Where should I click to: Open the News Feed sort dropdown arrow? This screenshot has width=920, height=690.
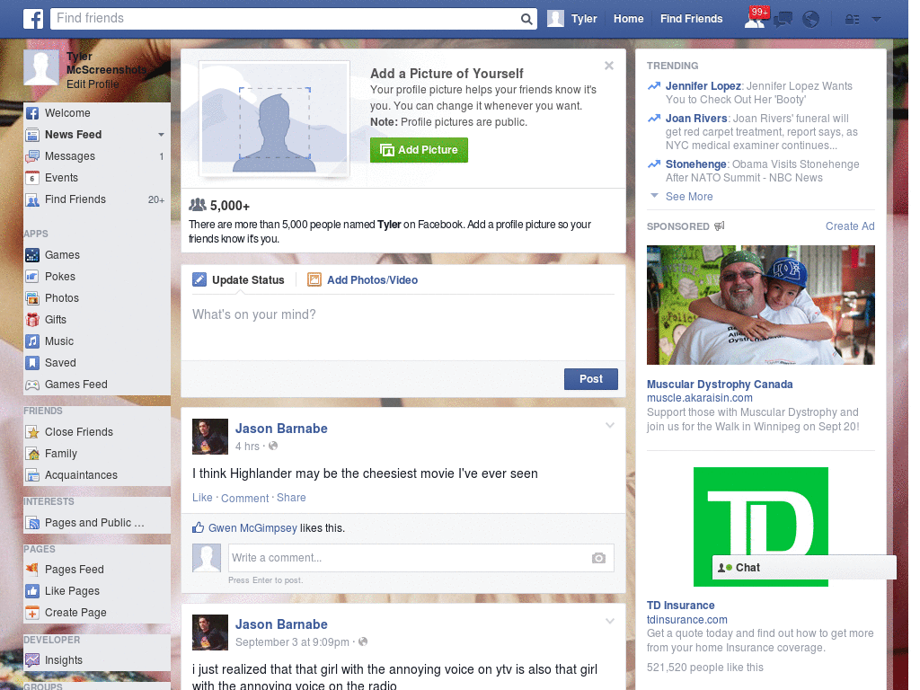point(161,135)
